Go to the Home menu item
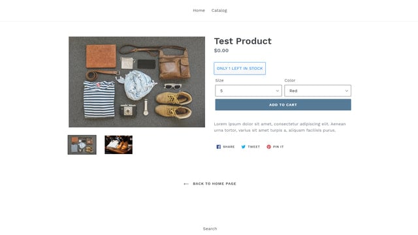The height and width of the screenshot is (235, 418). coord(199,10)
